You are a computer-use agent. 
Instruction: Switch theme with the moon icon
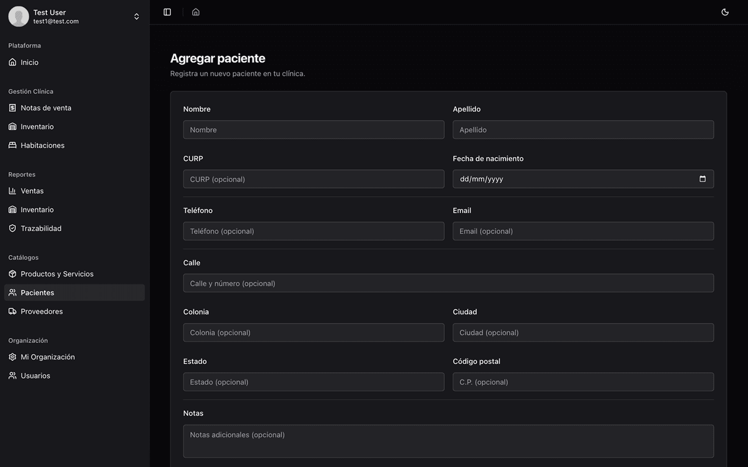click(x=725, y=12)
